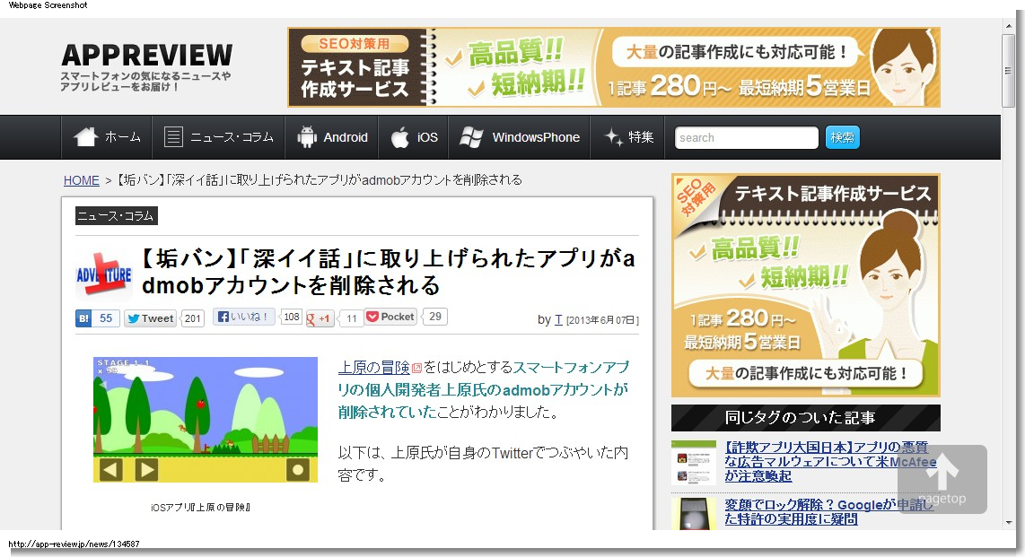Screen dimensions: 1025x557
Task: Click the ADVENTURE app icon beside the headline
Action: coord(103,274)
